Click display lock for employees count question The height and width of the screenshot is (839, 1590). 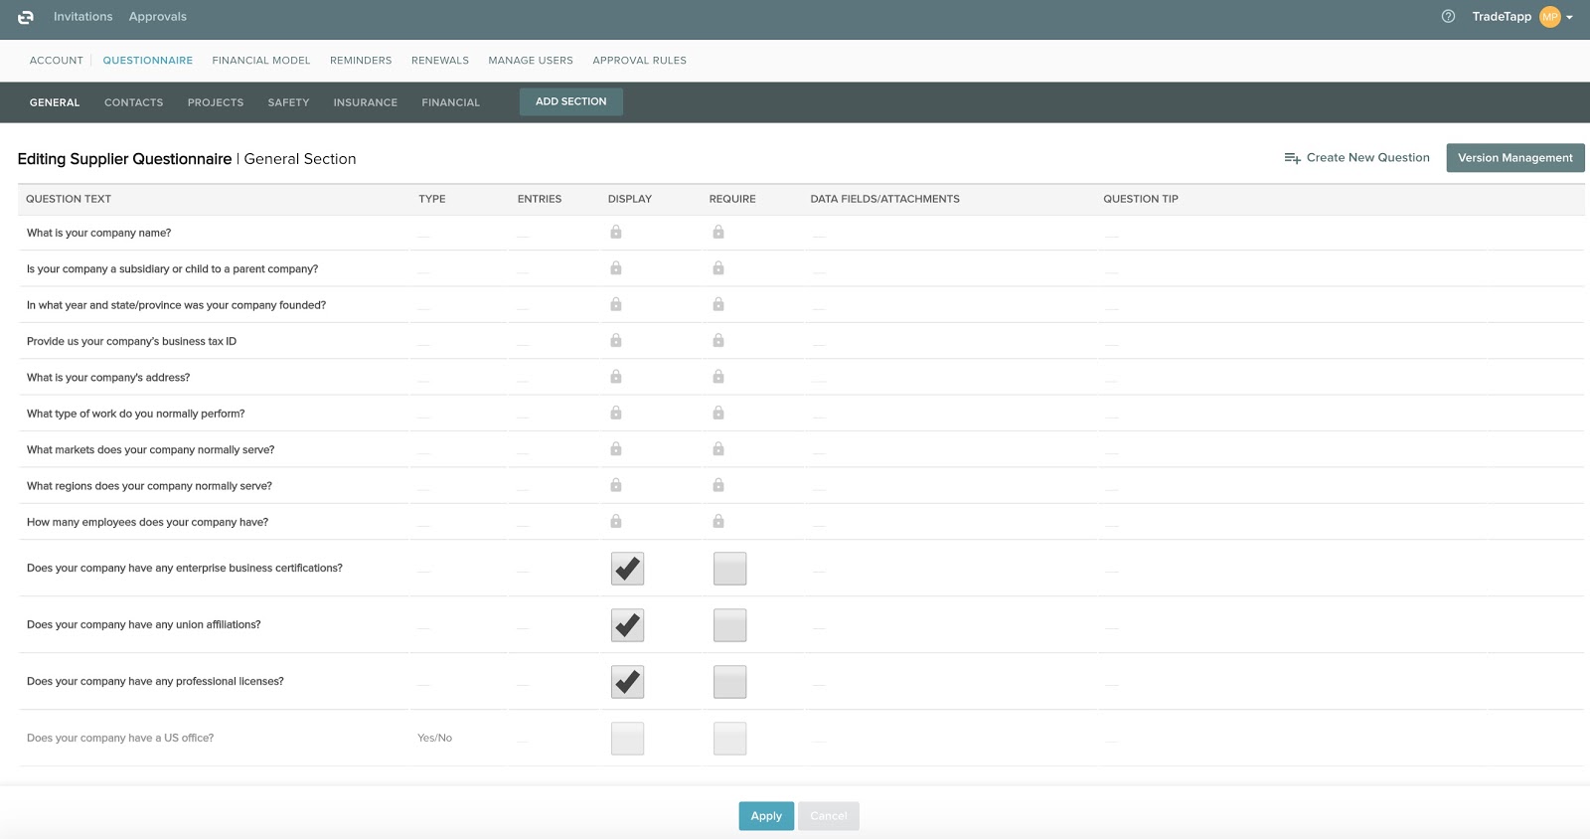pos(616,522)
